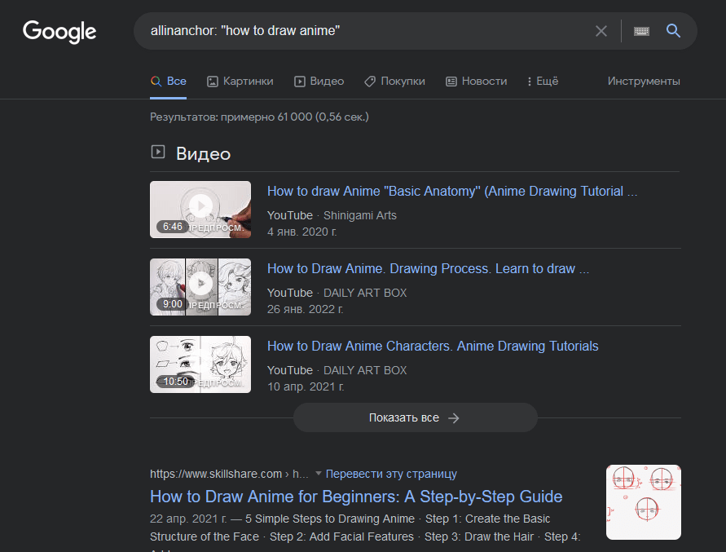Screen dimensions: 726x552
Task: Expand the Ещё more menu
Action: (x=543, y=82)
